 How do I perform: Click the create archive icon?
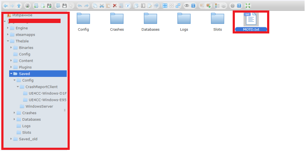[209, 6]
